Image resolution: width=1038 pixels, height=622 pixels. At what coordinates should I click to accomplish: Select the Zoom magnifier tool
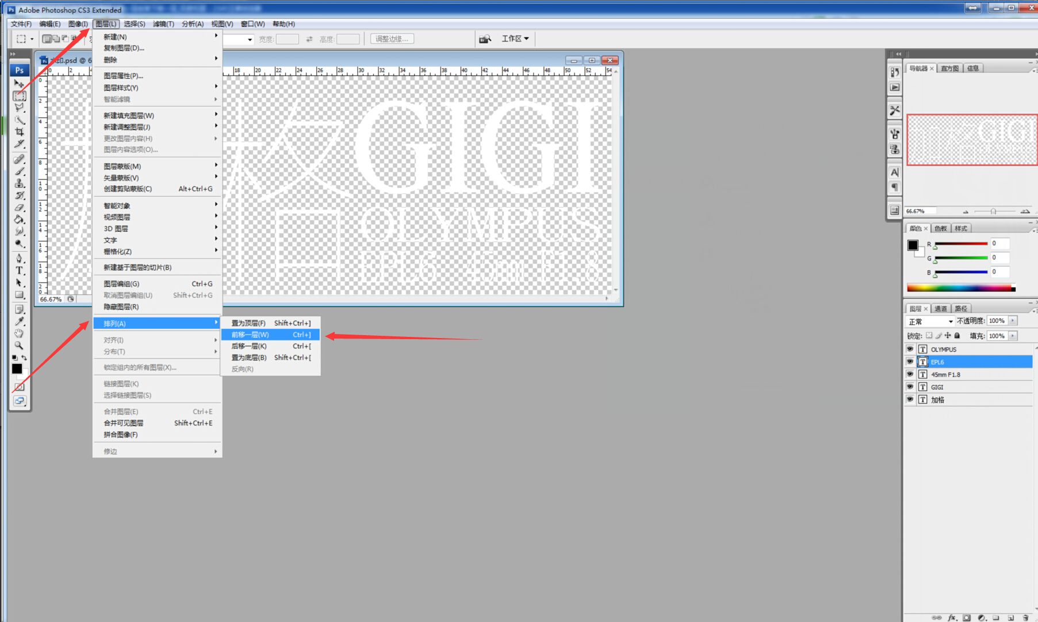coord(19,345)
